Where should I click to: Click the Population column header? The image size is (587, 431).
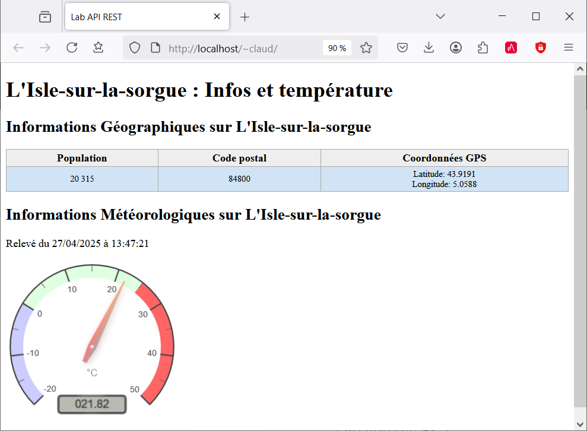(82, 158)
